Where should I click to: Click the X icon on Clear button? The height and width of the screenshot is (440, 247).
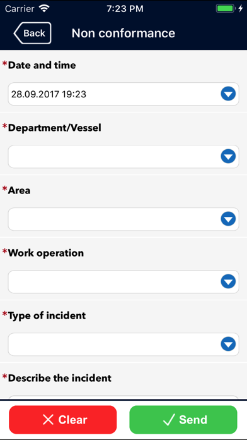(x=48, y=420)
